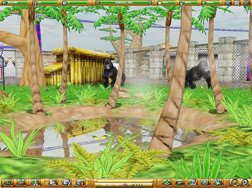Open the handshake trade icon
The width and height of the screenshot is (252, 188).
(180, 182)
